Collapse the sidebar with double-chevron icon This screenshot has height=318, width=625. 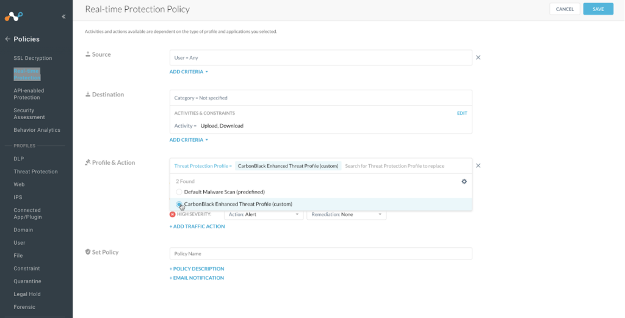(63, 16)
